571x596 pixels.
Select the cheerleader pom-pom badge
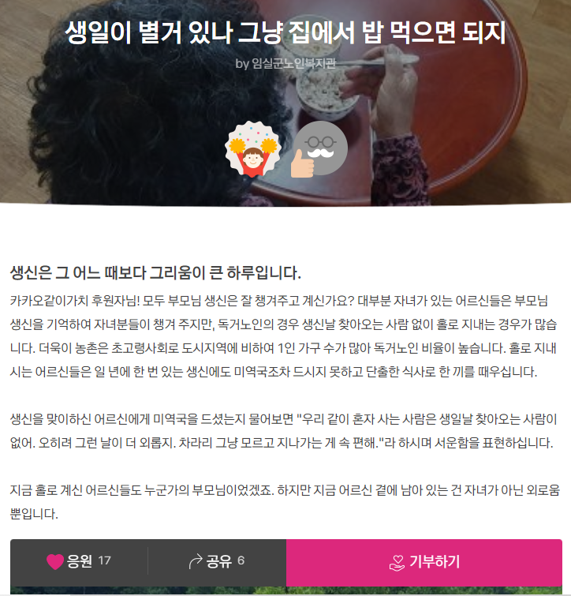point(253,149)
